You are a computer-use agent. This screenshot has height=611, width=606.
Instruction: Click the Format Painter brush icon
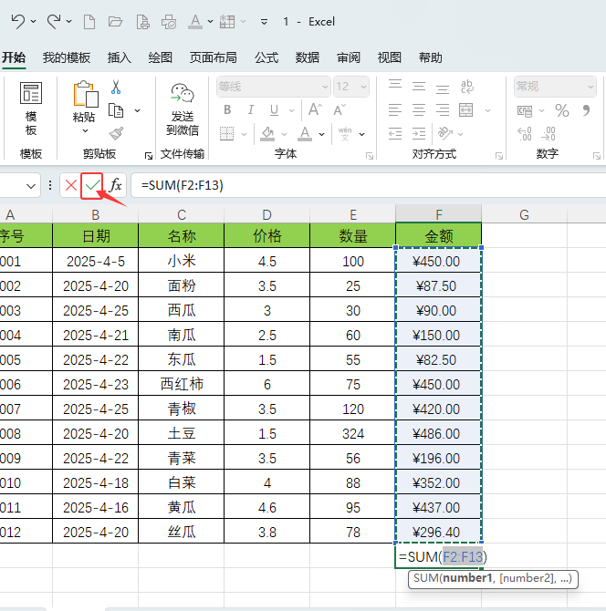click(116, 133)
